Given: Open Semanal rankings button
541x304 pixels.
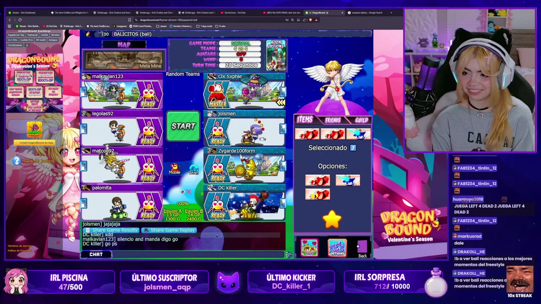Looking at the screenshot, I should [32, 35].
